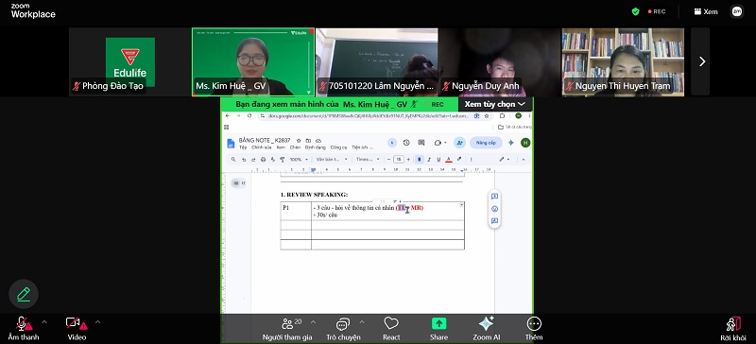The width and height of the screenshot is (756, 344).
Task: Click the green security shield icon
Action: 635,11
